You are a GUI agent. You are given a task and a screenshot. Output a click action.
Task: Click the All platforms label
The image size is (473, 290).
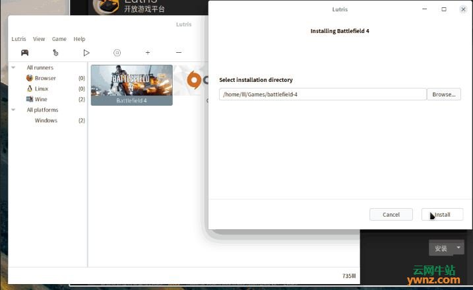pos(42,110)
